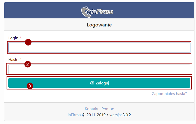
Task: Follow the inFirma link in the footer
Action: (x=74, y=115)
